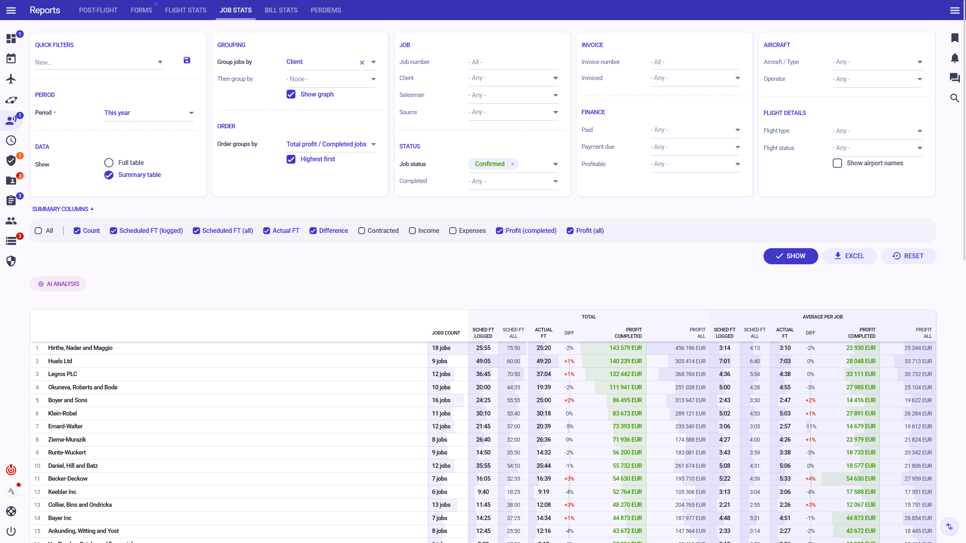Open the chat messages icon
The width and height of the screenshot is (966, 543).
(x=954, y=78)
